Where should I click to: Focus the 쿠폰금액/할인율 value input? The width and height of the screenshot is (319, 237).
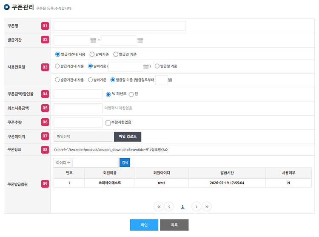(78, 94)
